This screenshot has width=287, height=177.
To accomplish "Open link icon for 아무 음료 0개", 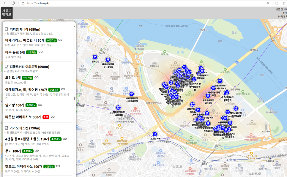I will pos(41,52).
